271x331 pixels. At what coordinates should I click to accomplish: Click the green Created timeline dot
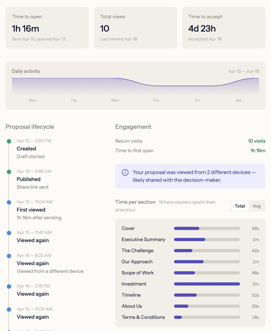(9, 141)
